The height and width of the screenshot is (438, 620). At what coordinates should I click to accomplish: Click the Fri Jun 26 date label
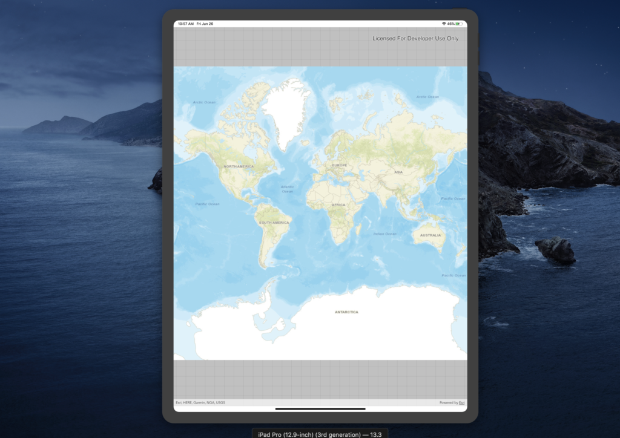pos(205,24)
